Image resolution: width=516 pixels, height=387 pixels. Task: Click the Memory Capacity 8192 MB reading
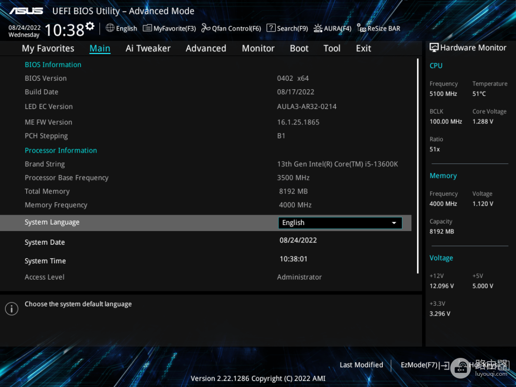point(442,232)
